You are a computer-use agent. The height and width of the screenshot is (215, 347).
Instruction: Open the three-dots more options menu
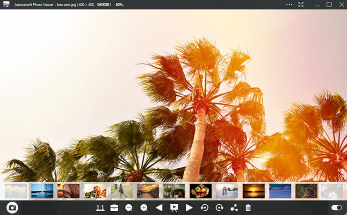(289, 4)
